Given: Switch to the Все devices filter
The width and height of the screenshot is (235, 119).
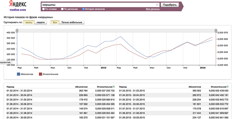Looking at the screenshot, I should 55,22.
